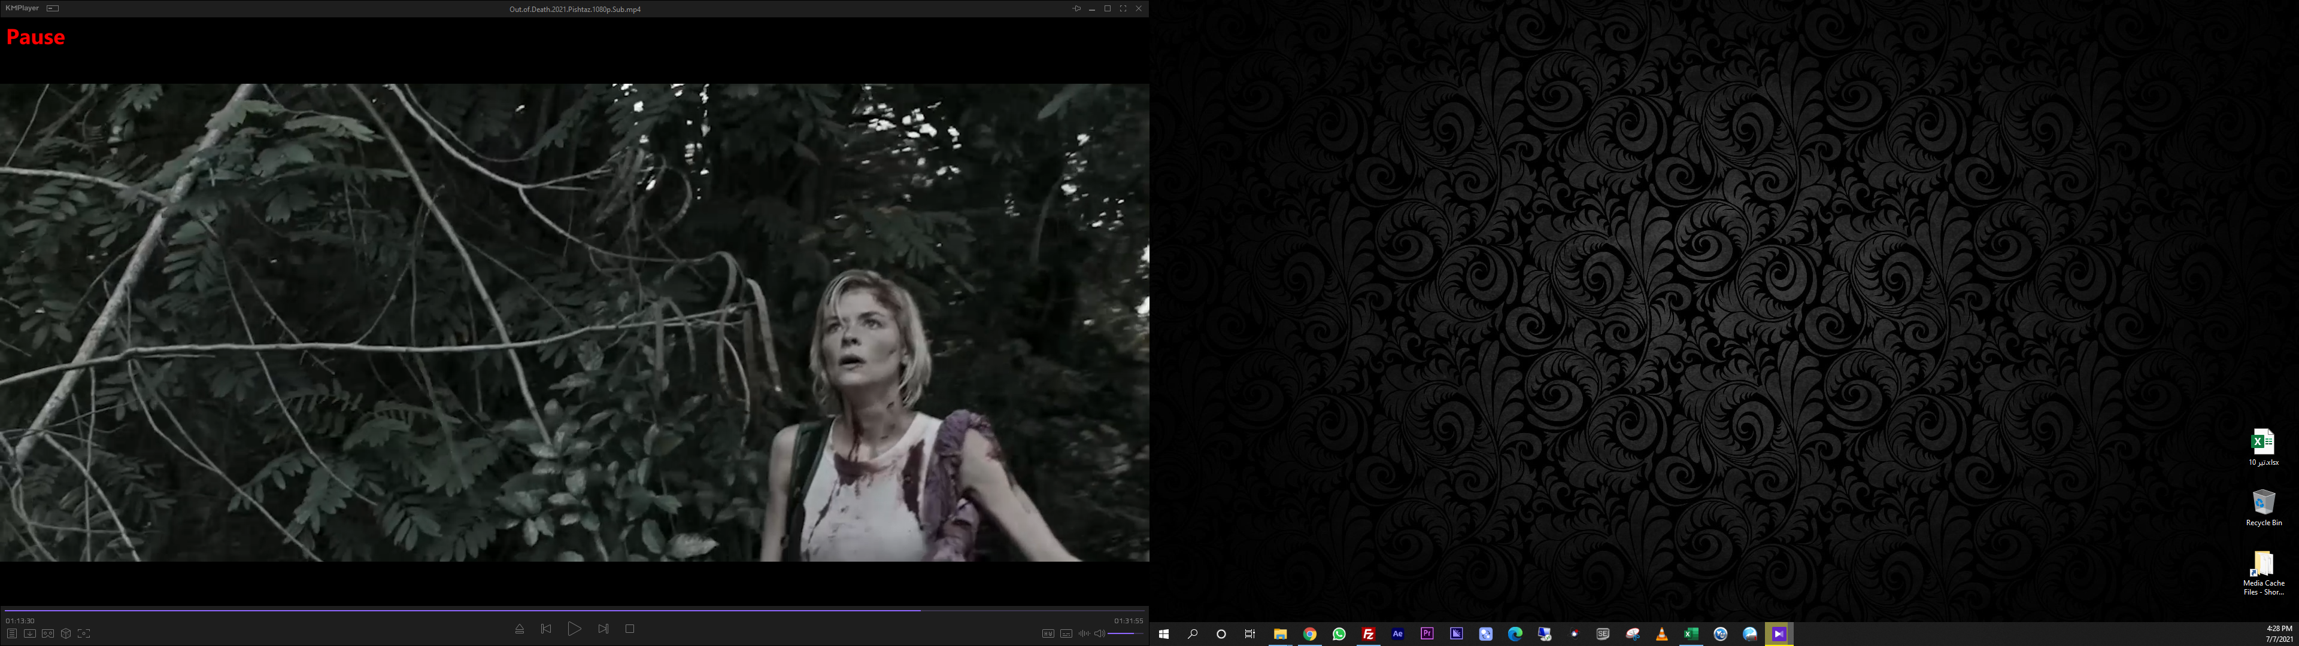The image size is (2299, 646).
Task: Click the 3D cube icon
Action: click(x=66, y=633)
